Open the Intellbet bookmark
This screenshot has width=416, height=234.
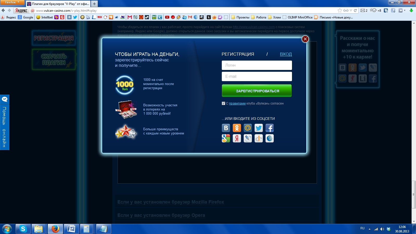(44, 17)
